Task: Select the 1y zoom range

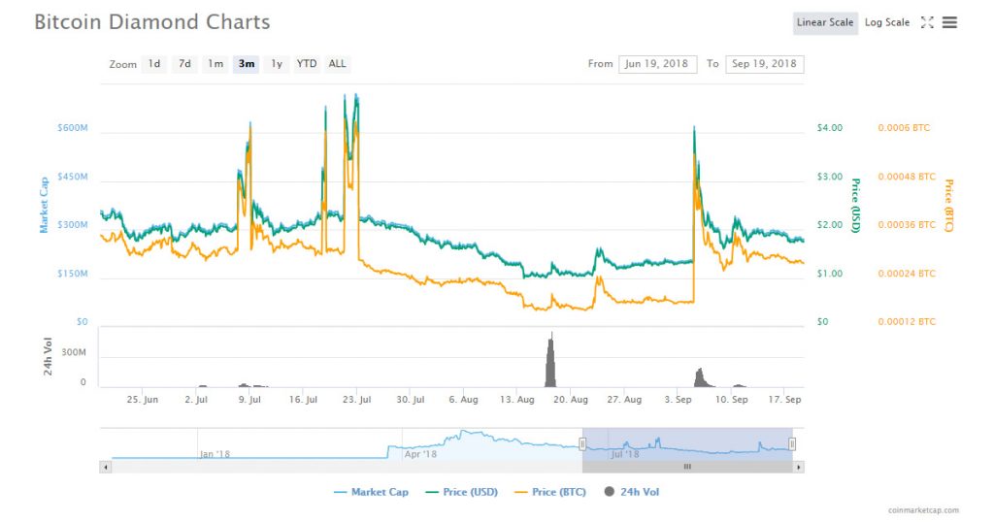Action: coord(277,64)
